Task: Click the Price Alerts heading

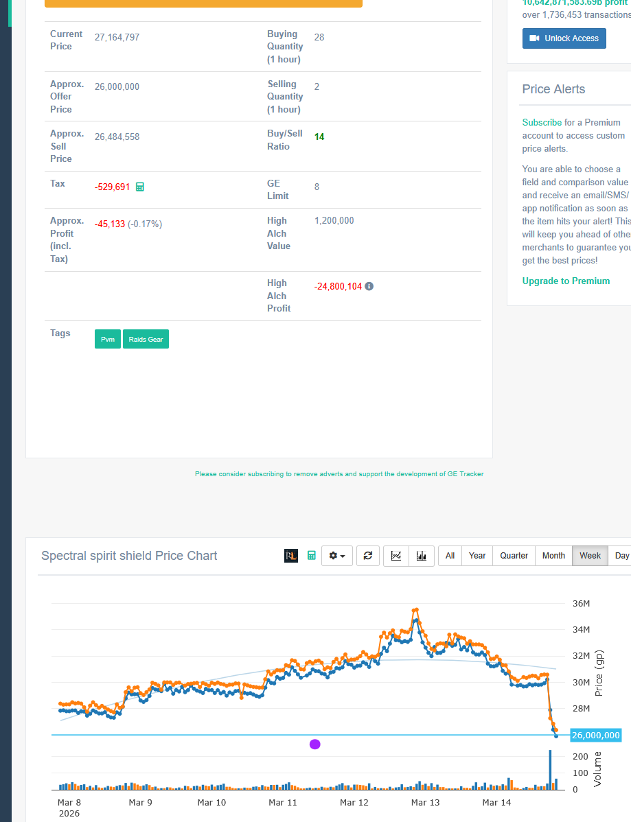Action: pyautogui.click(x=553, y=89)
